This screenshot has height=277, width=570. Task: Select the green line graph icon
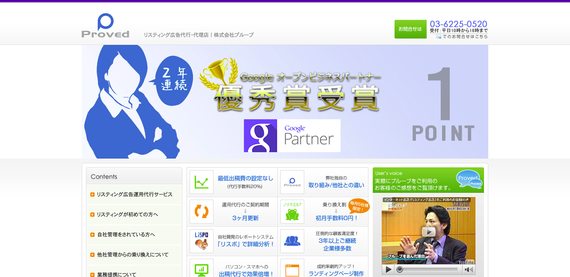(201, 181)
